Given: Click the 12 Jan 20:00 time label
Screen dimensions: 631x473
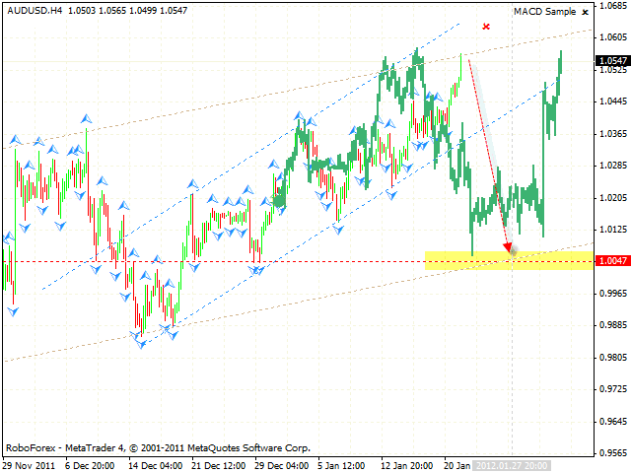Looking at the screenshot, I should click(x=408, y=465).
